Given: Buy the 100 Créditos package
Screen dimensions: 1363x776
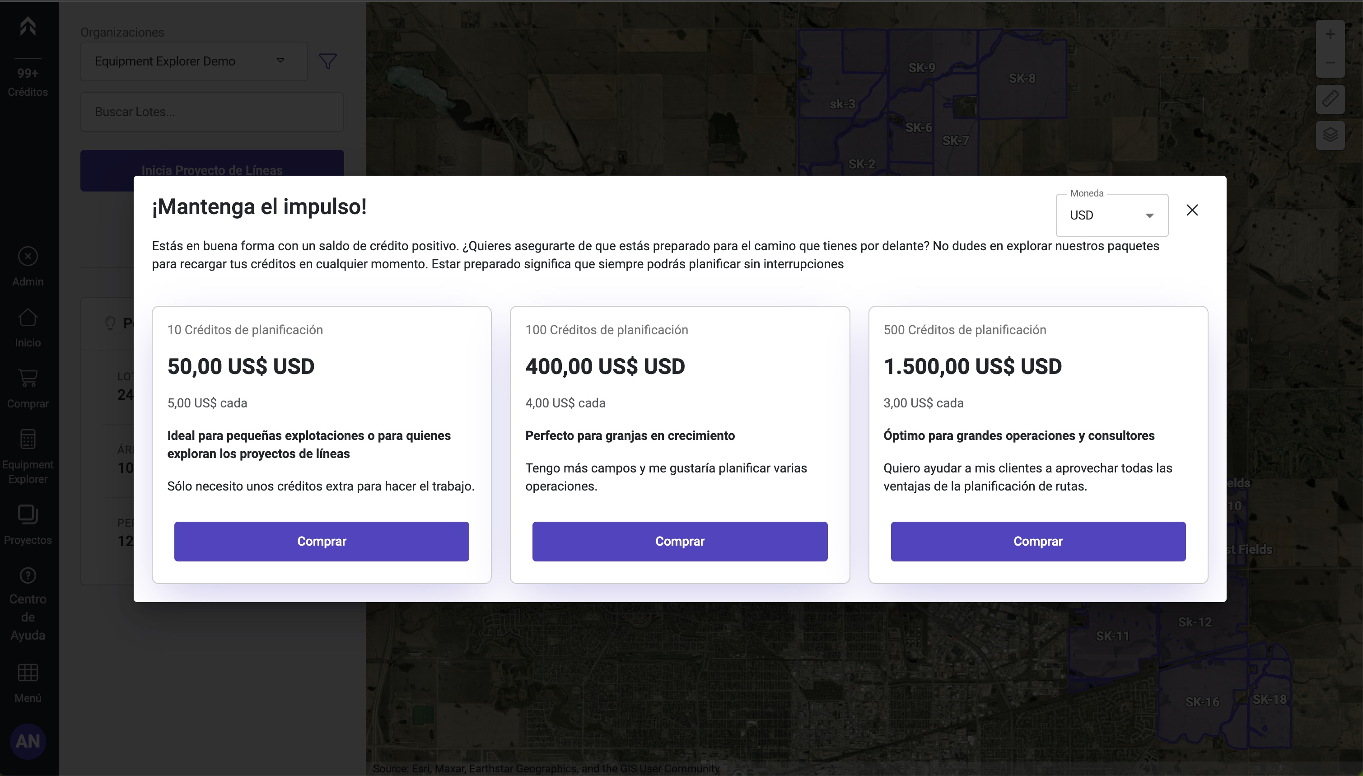Looking at the screenshot, I should pos(679,541).
